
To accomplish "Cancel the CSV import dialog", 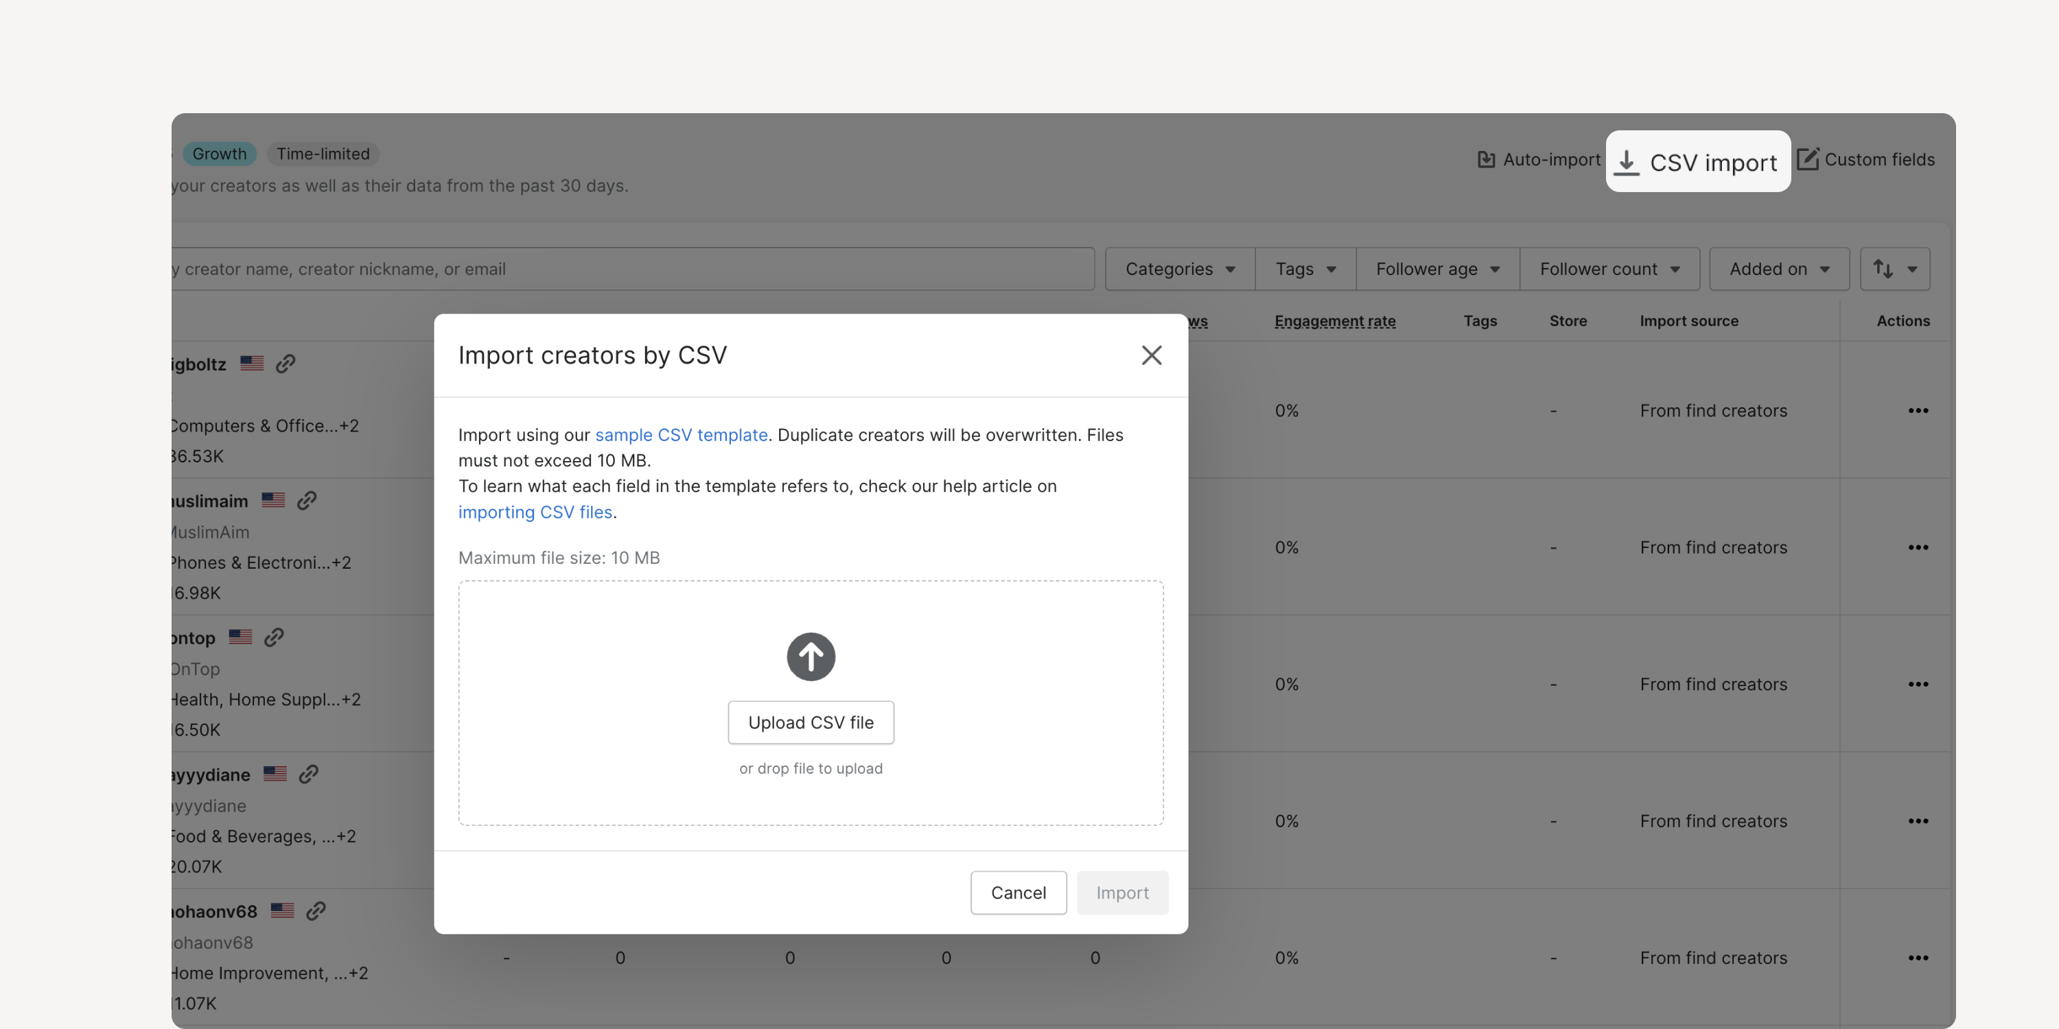I will [x=1019, y=892].
